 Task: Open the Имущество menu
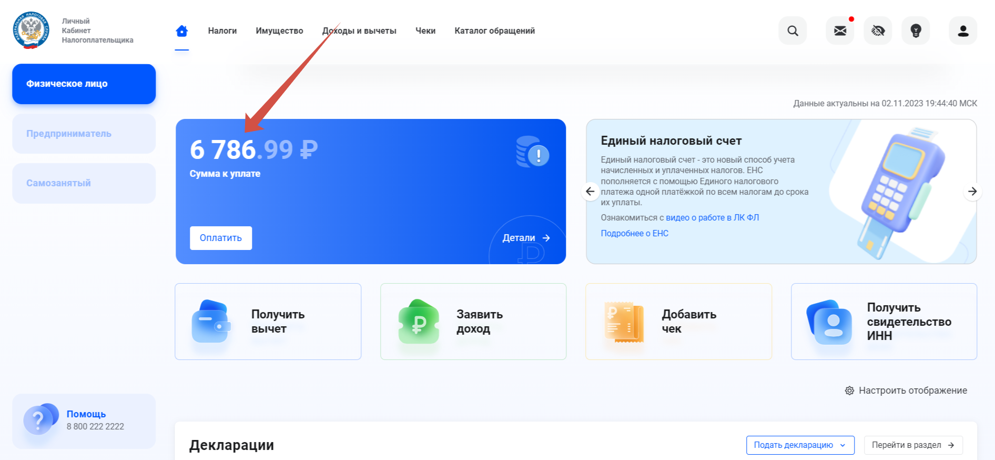click(x=279, y=31)
